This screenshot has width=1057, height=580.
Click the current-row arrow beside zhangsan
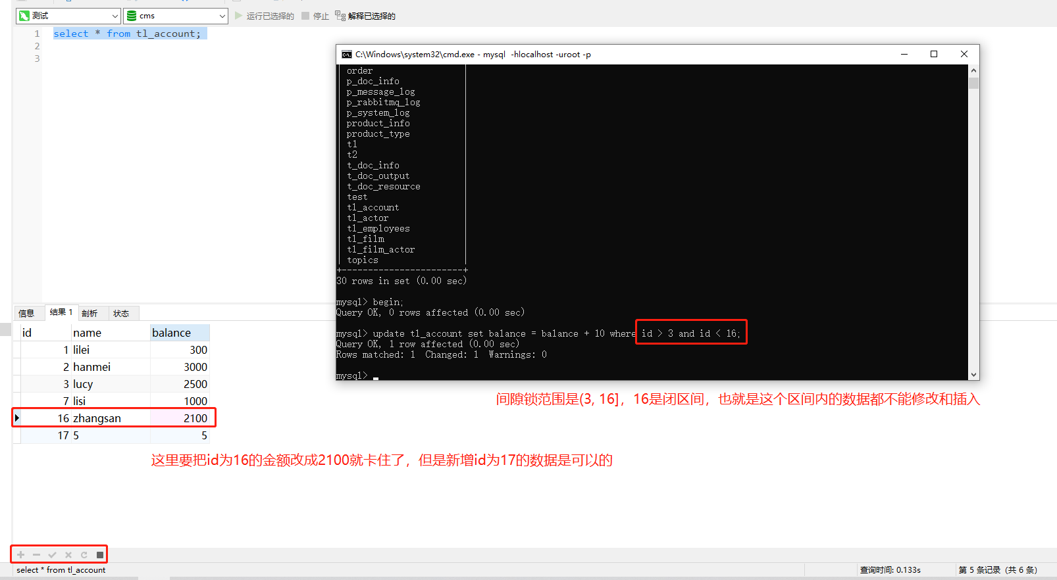pyautogui.click(x=17, y=418)
